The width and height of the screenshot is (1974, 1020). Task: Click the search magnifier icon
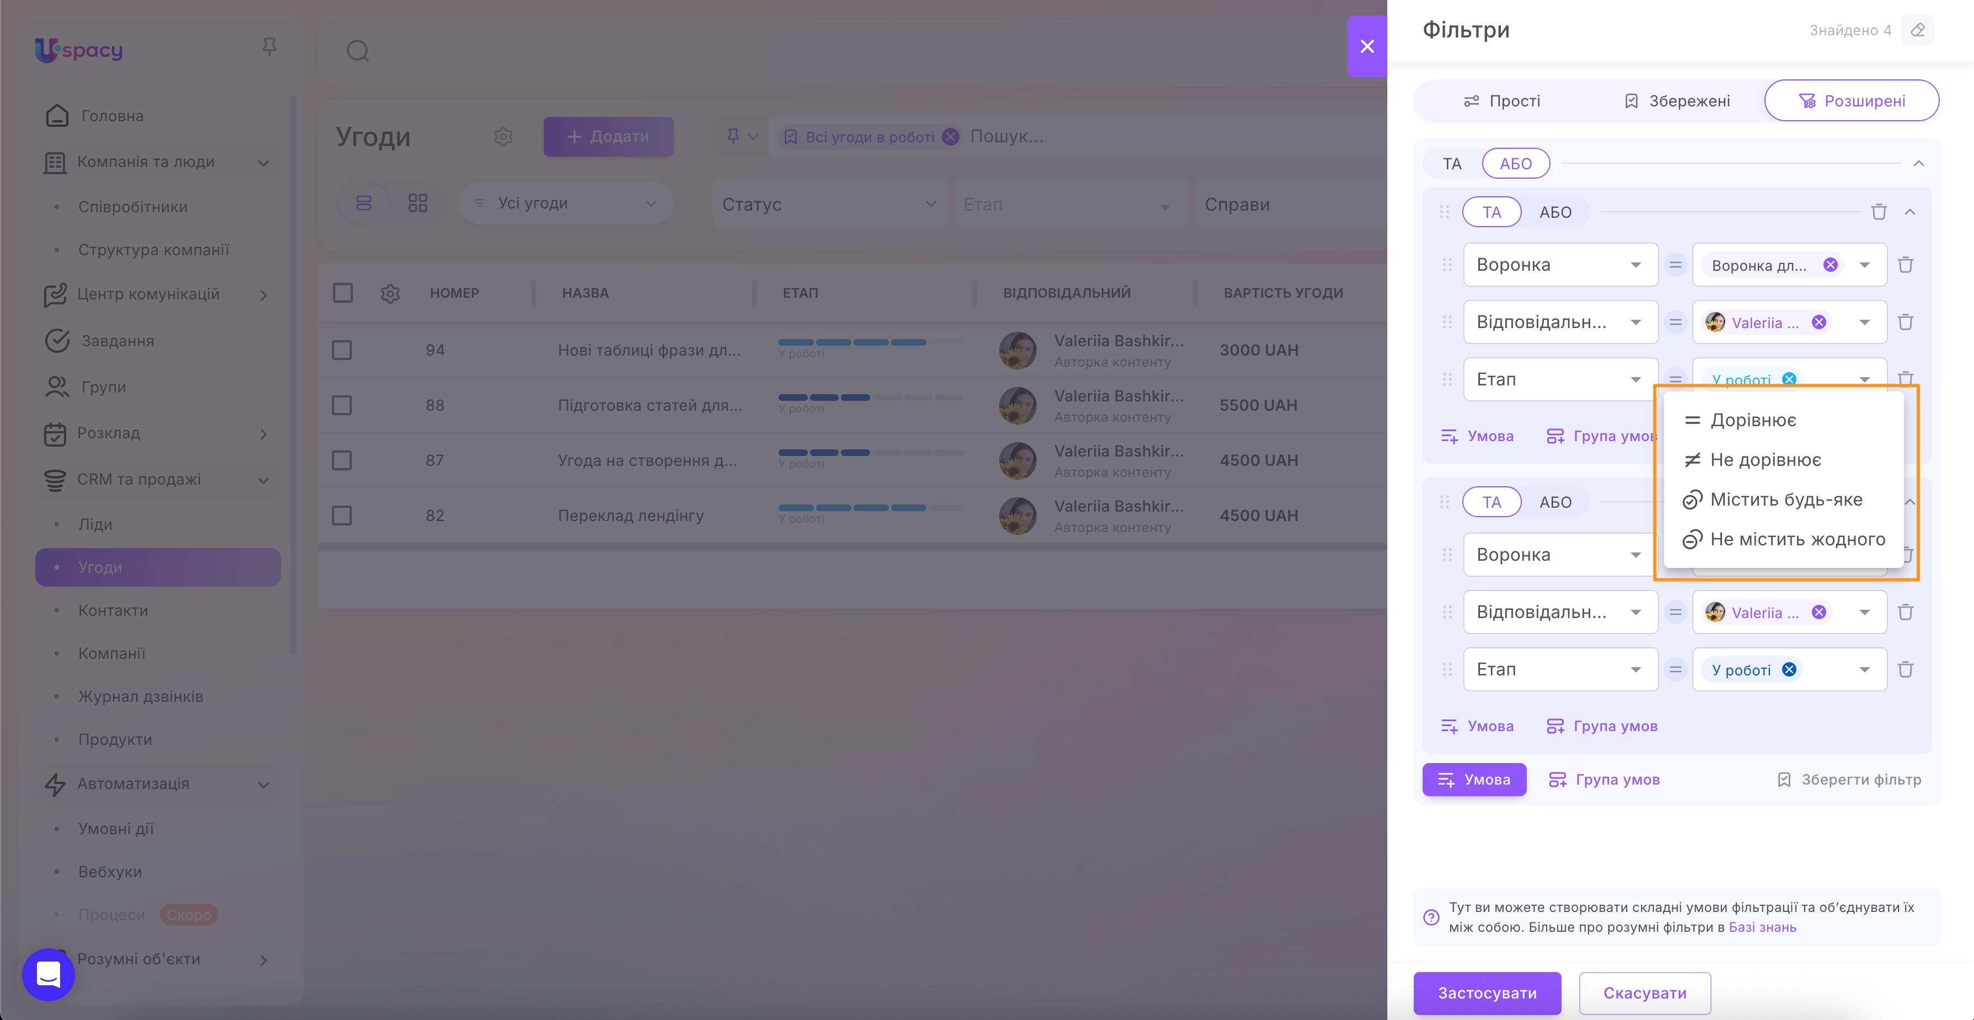(x=357, y=51)
